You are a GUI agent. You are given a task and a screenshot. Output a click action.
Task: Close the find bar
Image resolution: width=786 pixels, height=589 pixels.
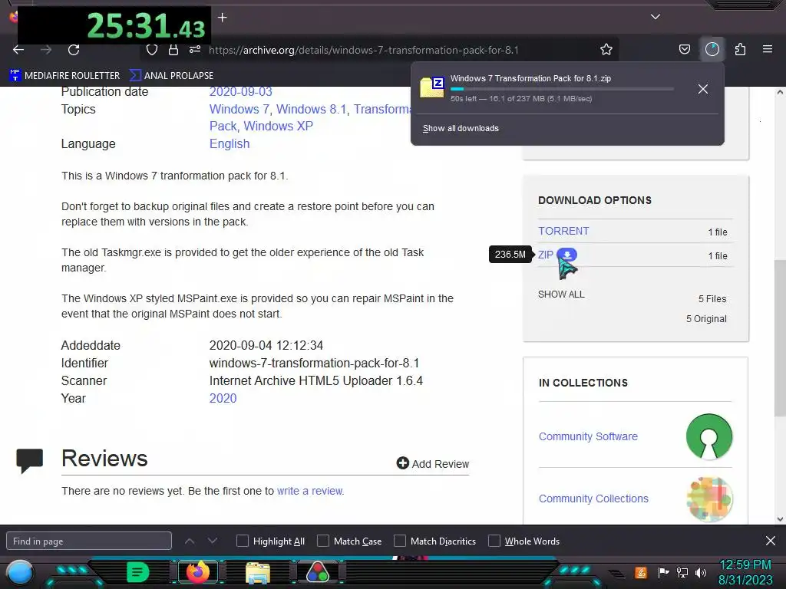771,541
